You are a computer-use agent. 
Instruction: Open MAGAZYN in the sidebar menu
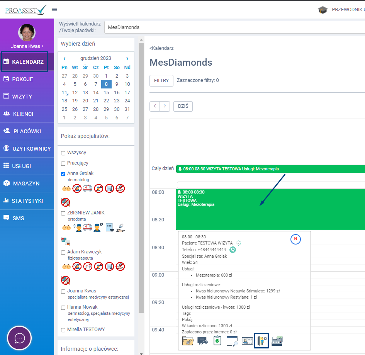coord(26,183)
